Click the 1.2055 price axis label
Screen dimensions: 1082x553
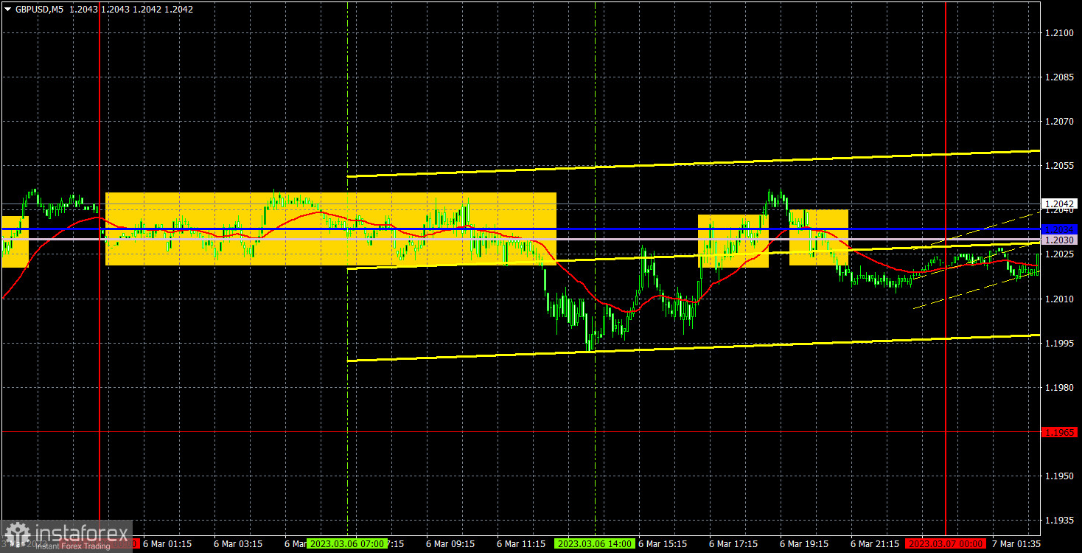point(1058,166)
